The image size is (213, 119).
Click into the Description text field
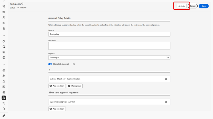109,46
